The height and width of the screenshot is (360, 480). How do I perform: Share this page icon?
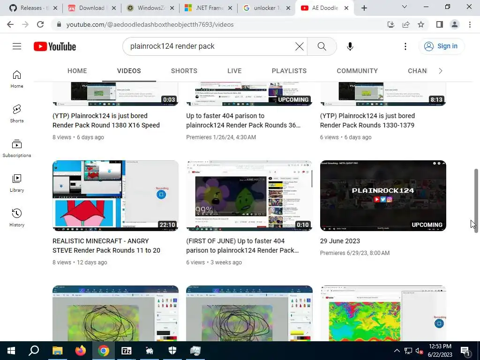(x=406, y=24)
